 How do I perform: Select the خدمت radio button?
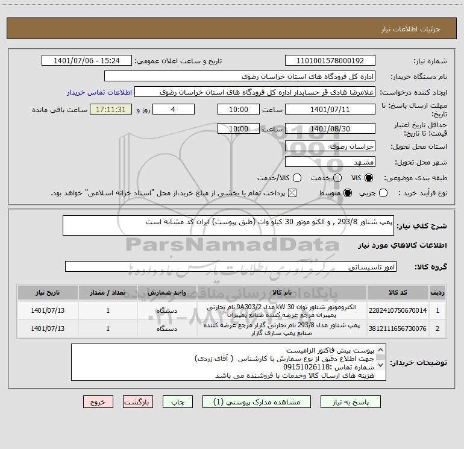point(337,178)
